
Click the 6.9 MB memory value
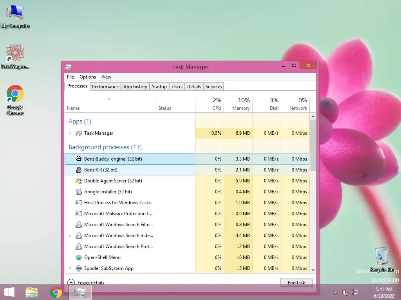pos(242,133)
